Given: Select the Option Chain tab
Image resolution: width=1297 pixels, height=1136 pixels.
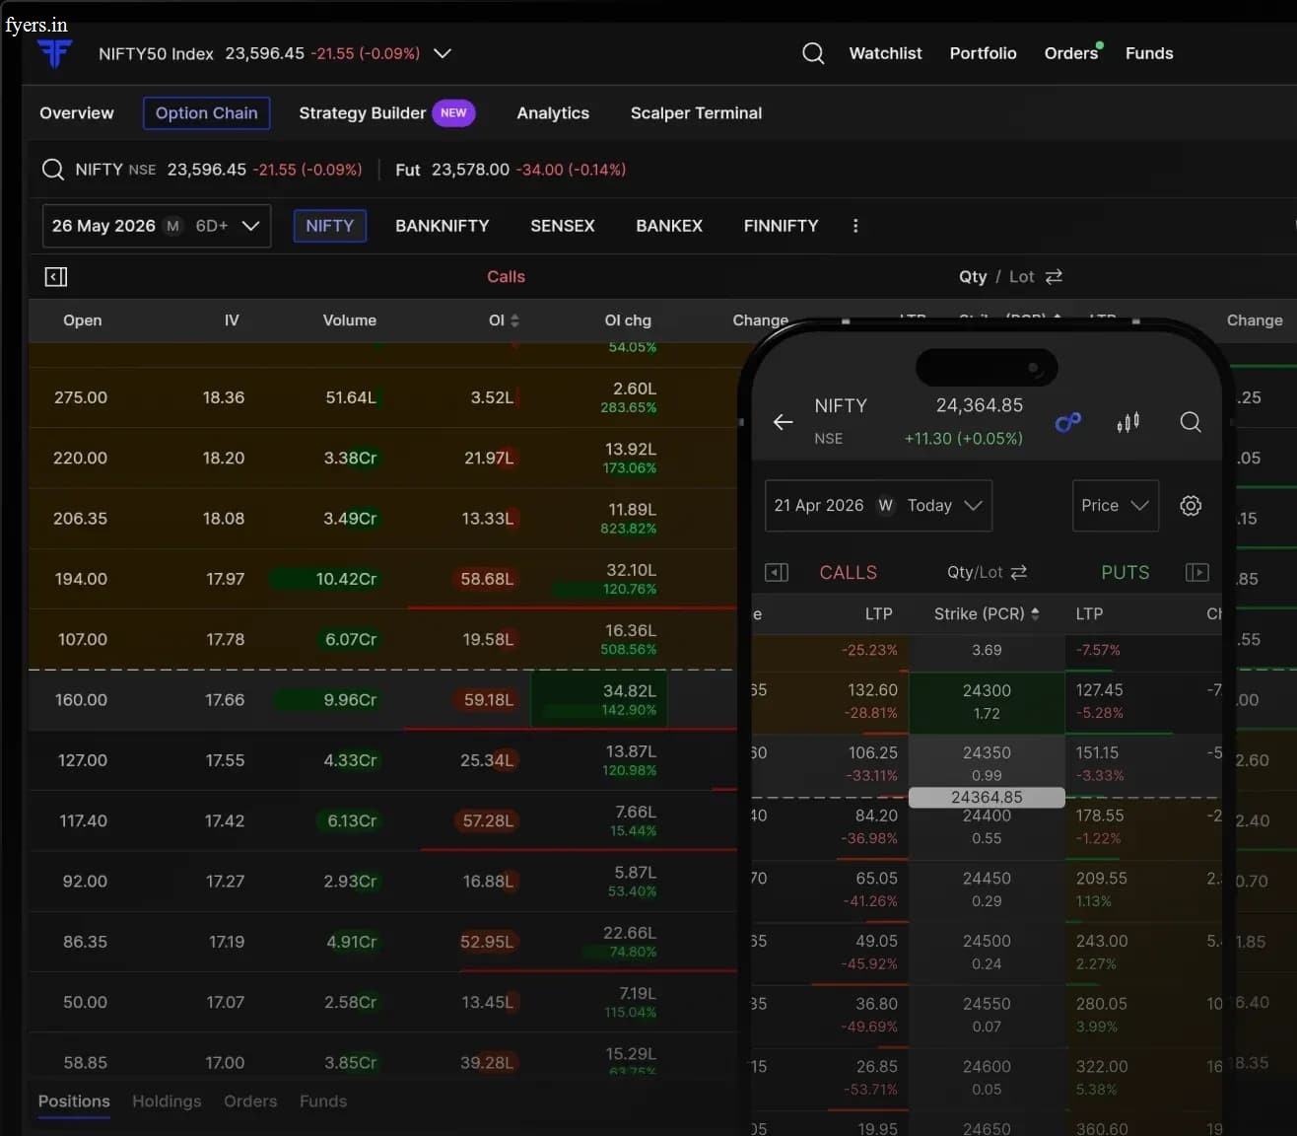Looking at the screenshot, I should point(207,113).
